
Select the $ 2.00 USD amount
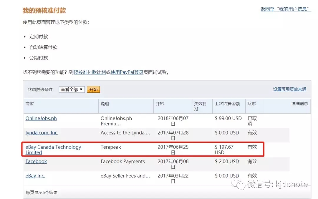click(227, 162)
